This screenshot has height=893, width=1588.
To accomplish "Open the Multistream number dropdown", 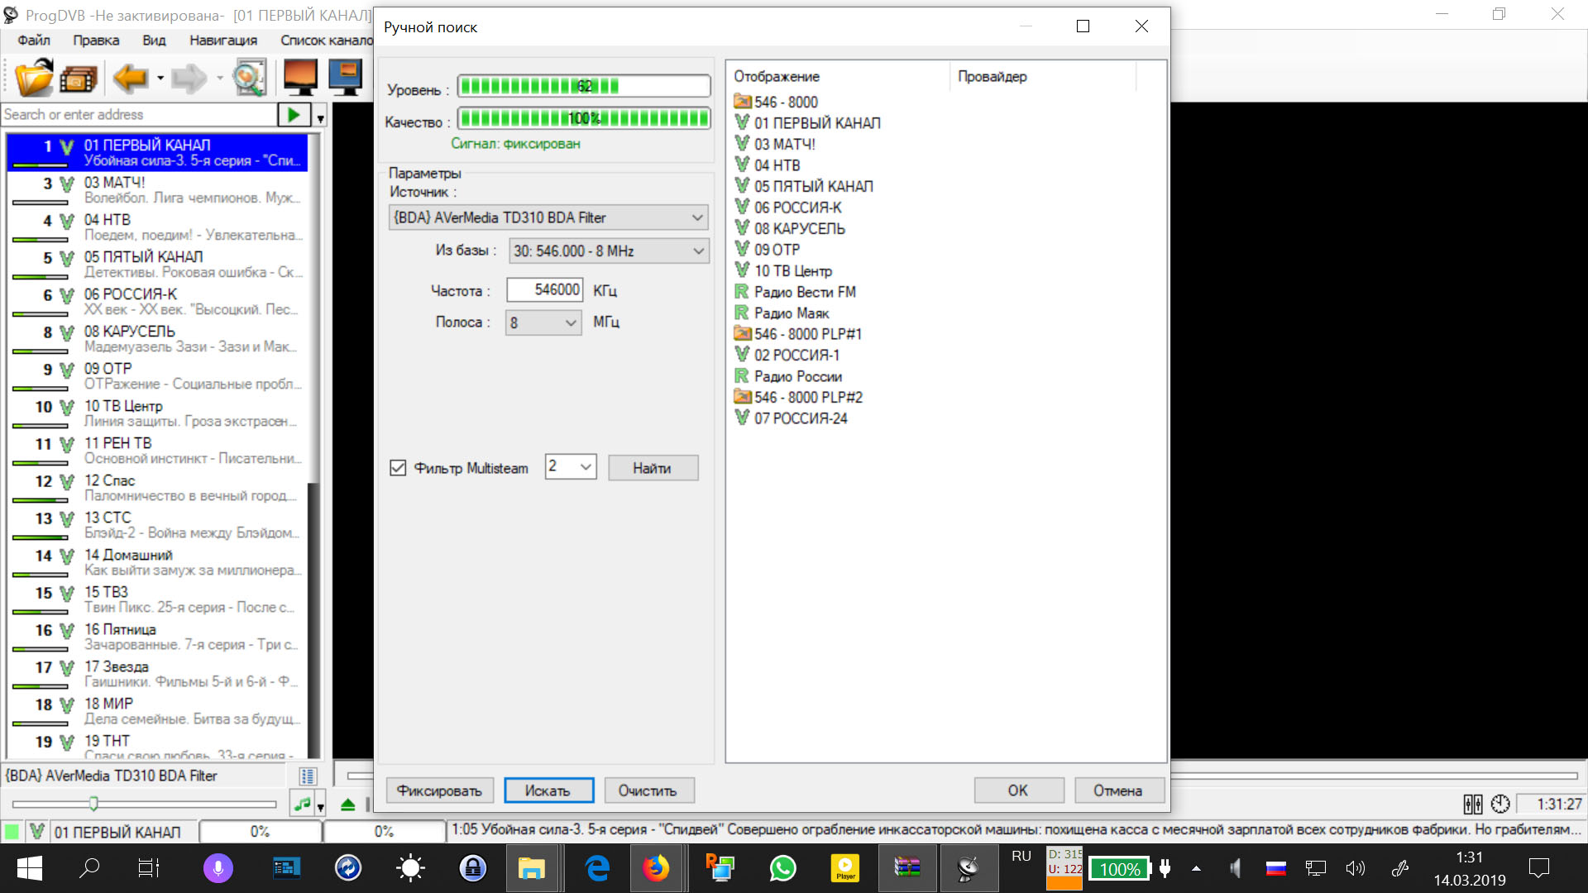I will coord(586,467).
